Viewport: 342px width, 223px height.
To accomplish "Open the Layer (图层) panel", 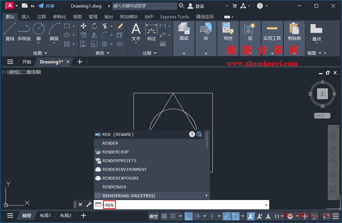I will tap(184, 38).
